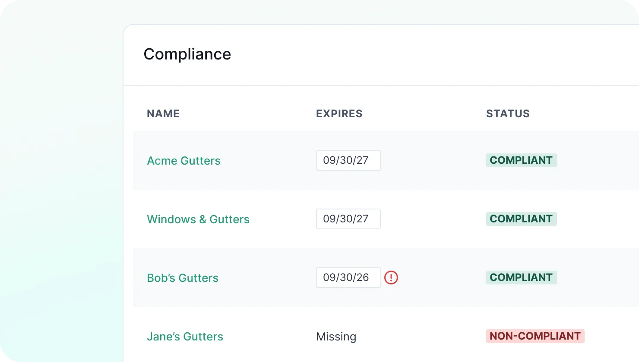Image resolution: width=639 pixels, height=362 pixels.
Task: Click the NON-COMPLIANT badge for Jane's Gutters
Action: point(535,336)
